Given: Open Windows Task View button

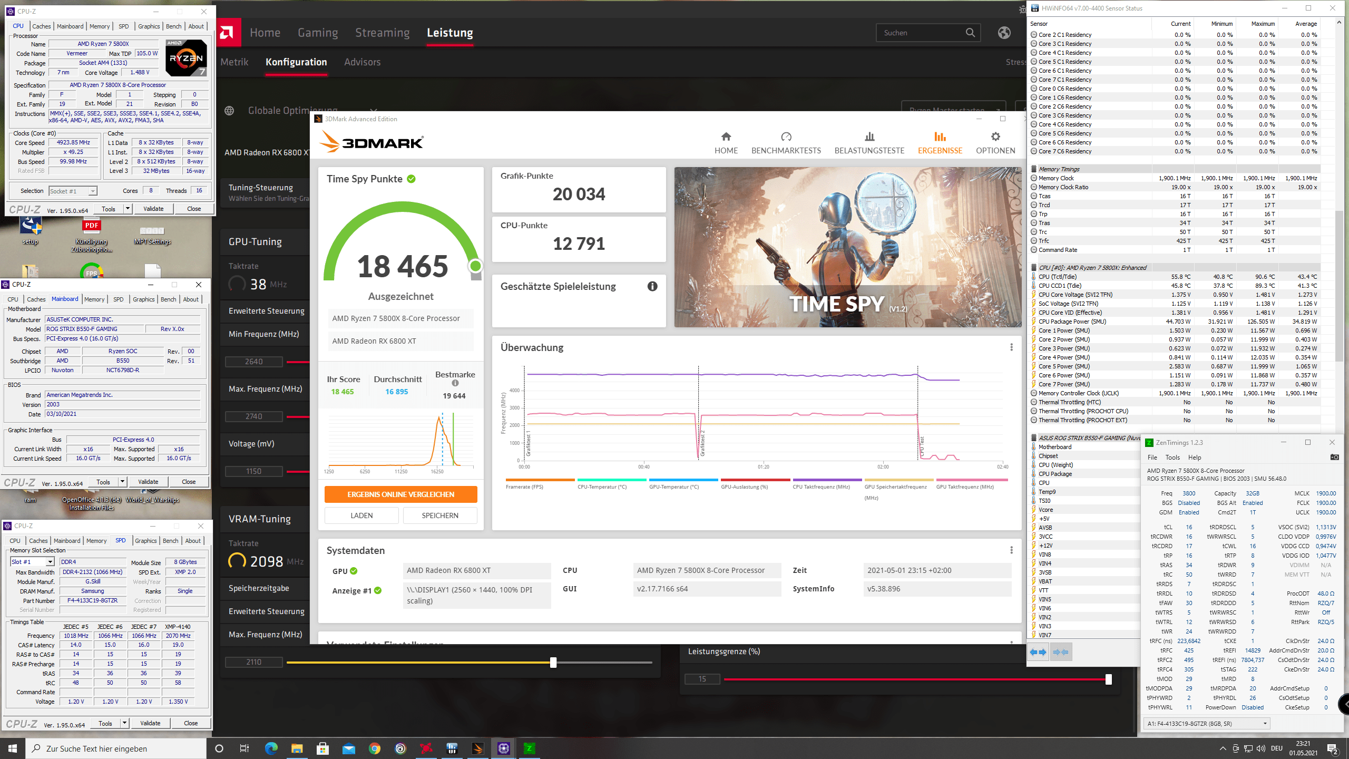Looking at the screenshot, I should (245, 748).
